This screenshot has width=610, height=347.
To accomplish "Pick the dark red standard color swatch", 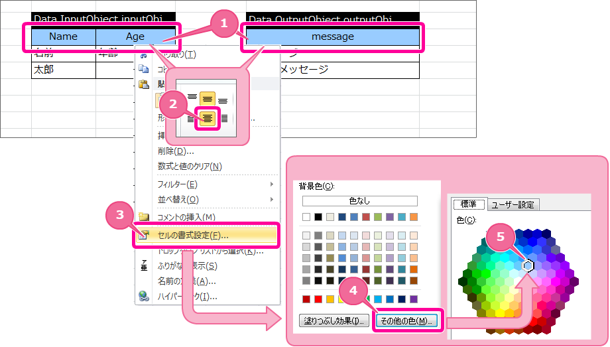I will click(306, 299).
